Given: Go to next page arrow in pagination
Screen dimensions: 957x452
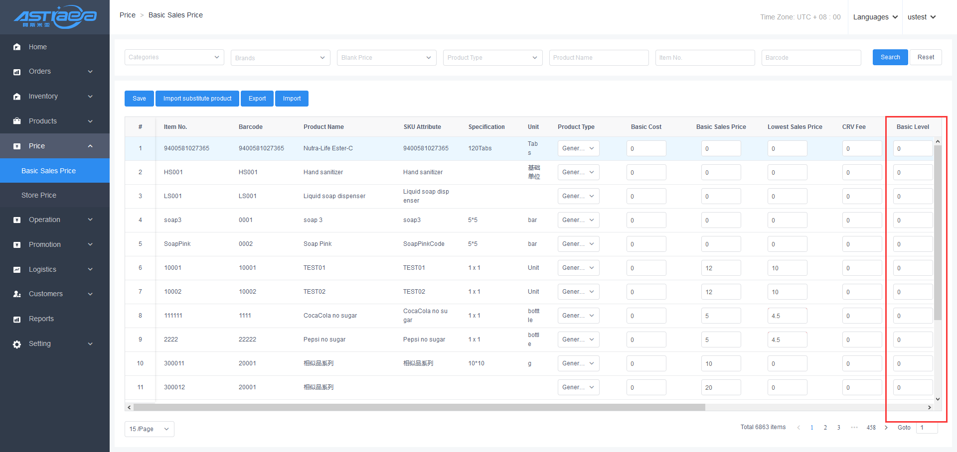Looking at the screenshot, I should pos(886,428).
